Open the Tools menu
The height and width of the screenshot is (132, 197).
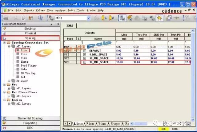81,10
